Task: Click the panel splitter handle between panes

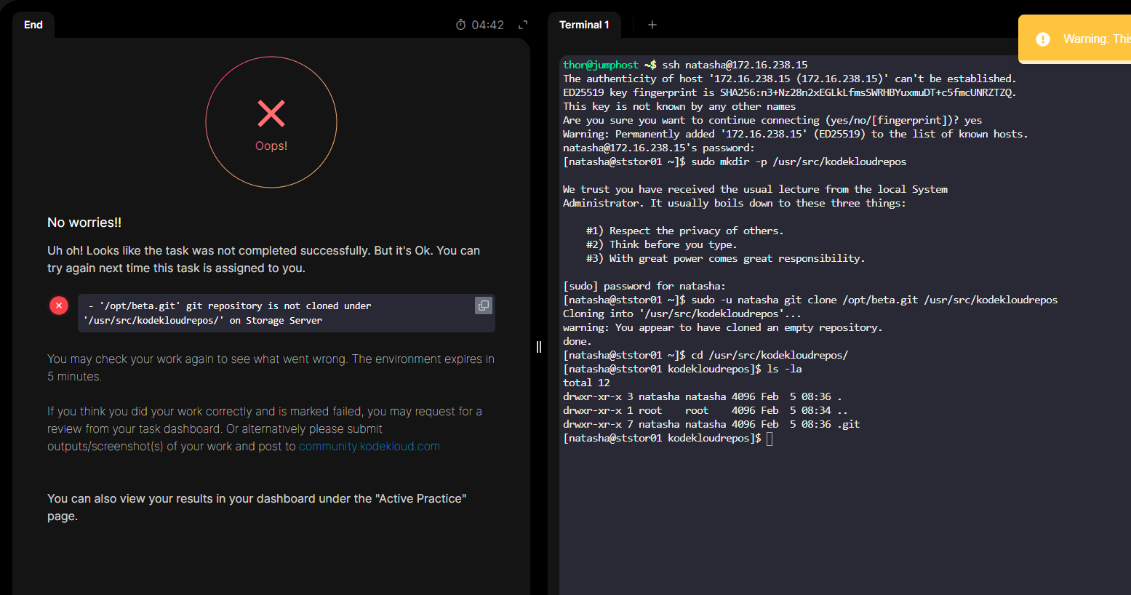Action: point(539,347)
